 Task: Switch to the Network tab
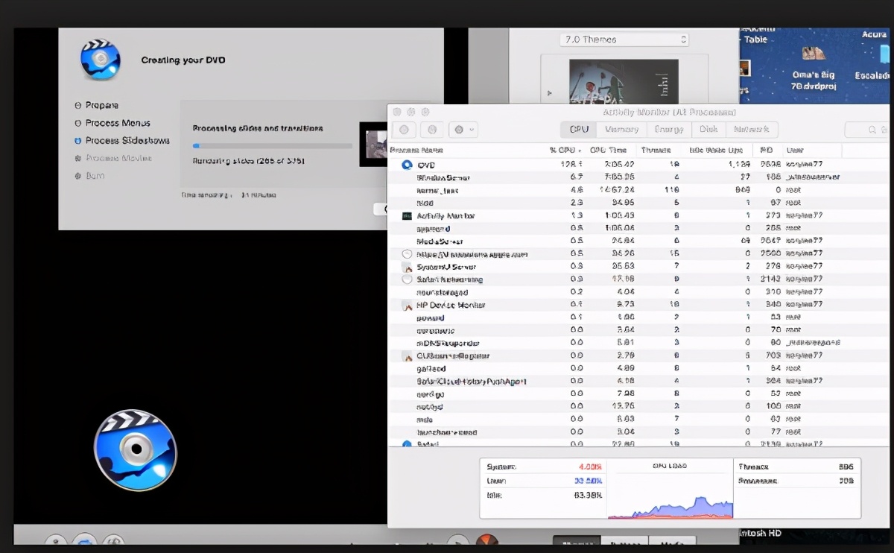click(751, 130)
